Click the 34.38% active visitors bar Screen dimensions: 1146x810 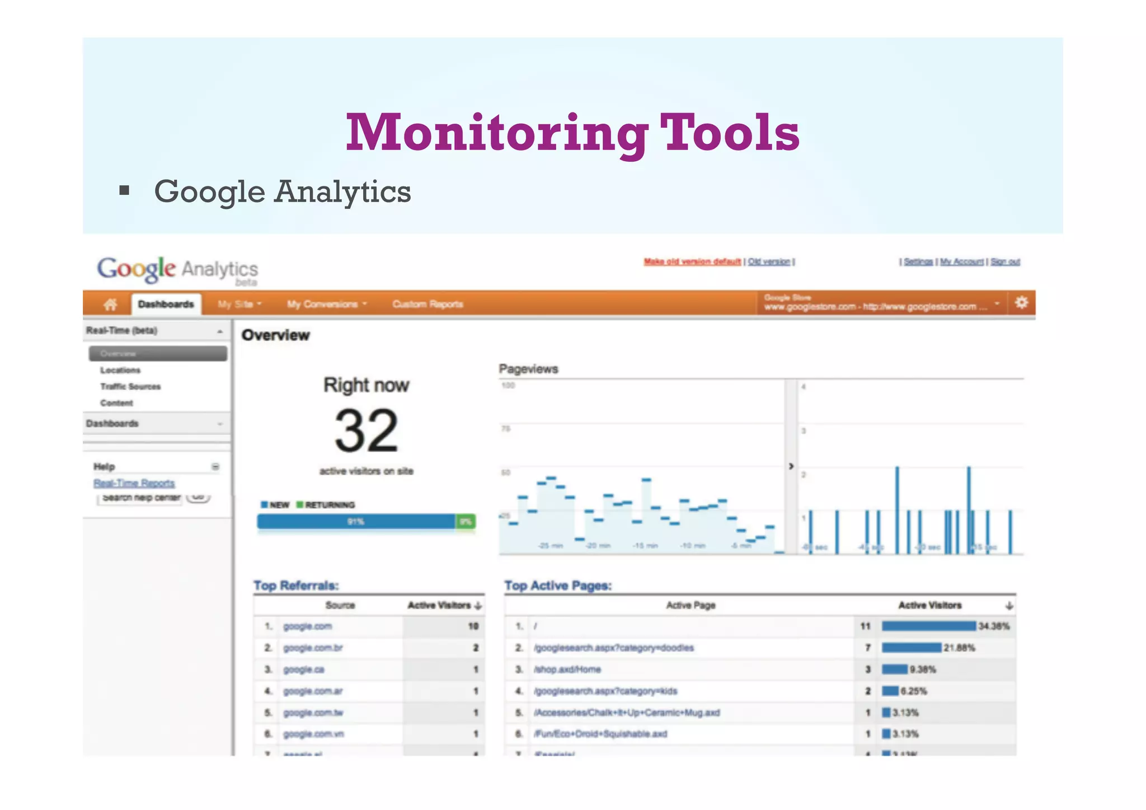pos(929,626)
